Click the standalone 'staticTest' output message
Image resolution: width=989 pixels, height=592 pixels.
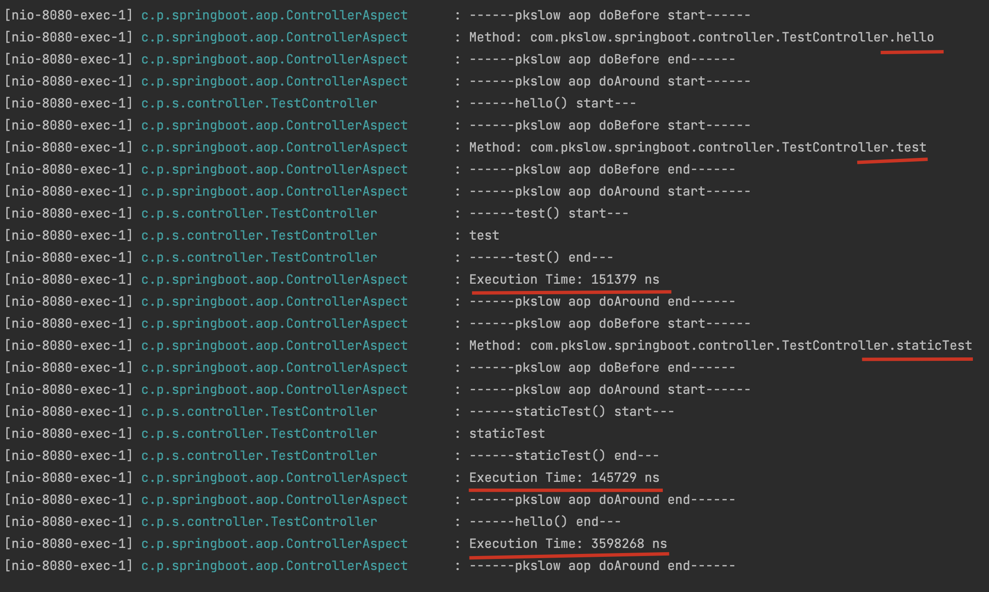[507, 434]
